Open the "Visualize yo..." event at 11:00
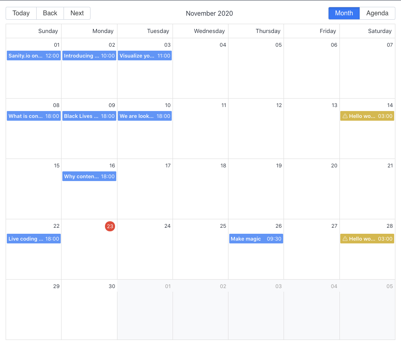Image resolution: width=401 pixels, height=346 pixels. click(x=144, y=56)
